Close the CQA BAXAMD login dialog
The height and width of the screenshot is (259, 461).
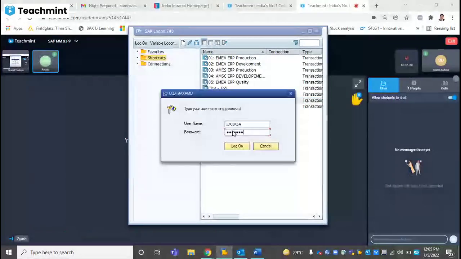[291, 94]
